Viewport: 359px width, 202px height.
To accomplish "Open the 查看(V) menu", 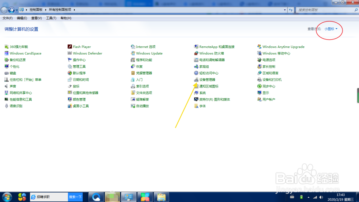I will [x=36, y=18].
